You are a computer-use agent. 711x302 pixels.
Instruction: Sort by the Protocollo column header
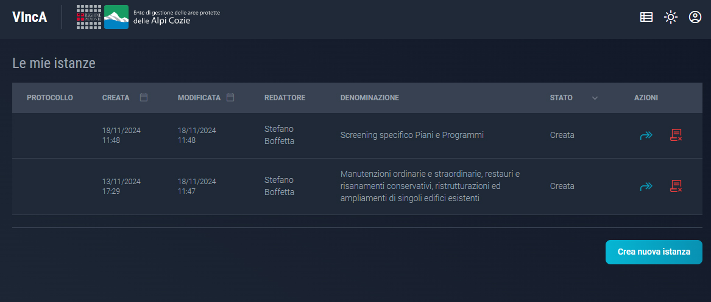click(50, 98)
